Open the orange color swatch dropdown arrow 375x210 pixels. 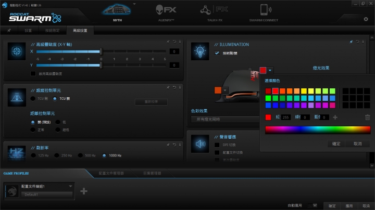tap(225, 90)
